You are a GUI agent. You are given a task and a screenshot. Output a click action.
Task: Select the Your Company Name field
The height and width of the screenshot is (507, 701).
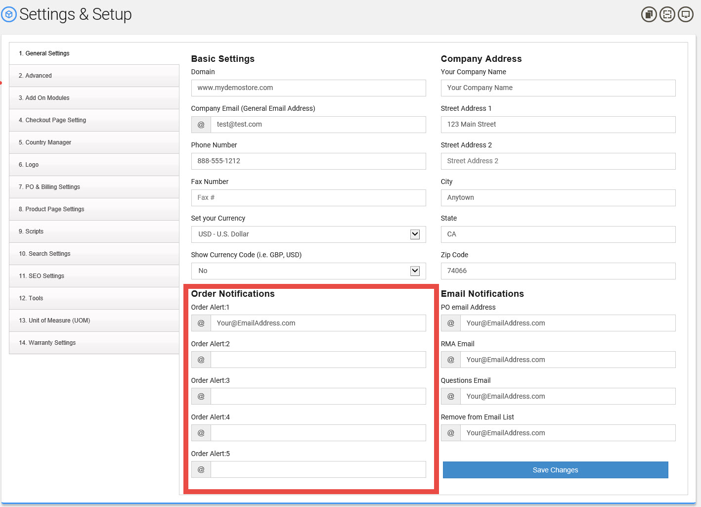558,88
